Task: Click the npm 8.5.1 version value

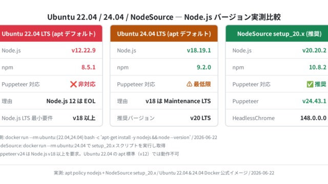Action: (x=89, y=67)
